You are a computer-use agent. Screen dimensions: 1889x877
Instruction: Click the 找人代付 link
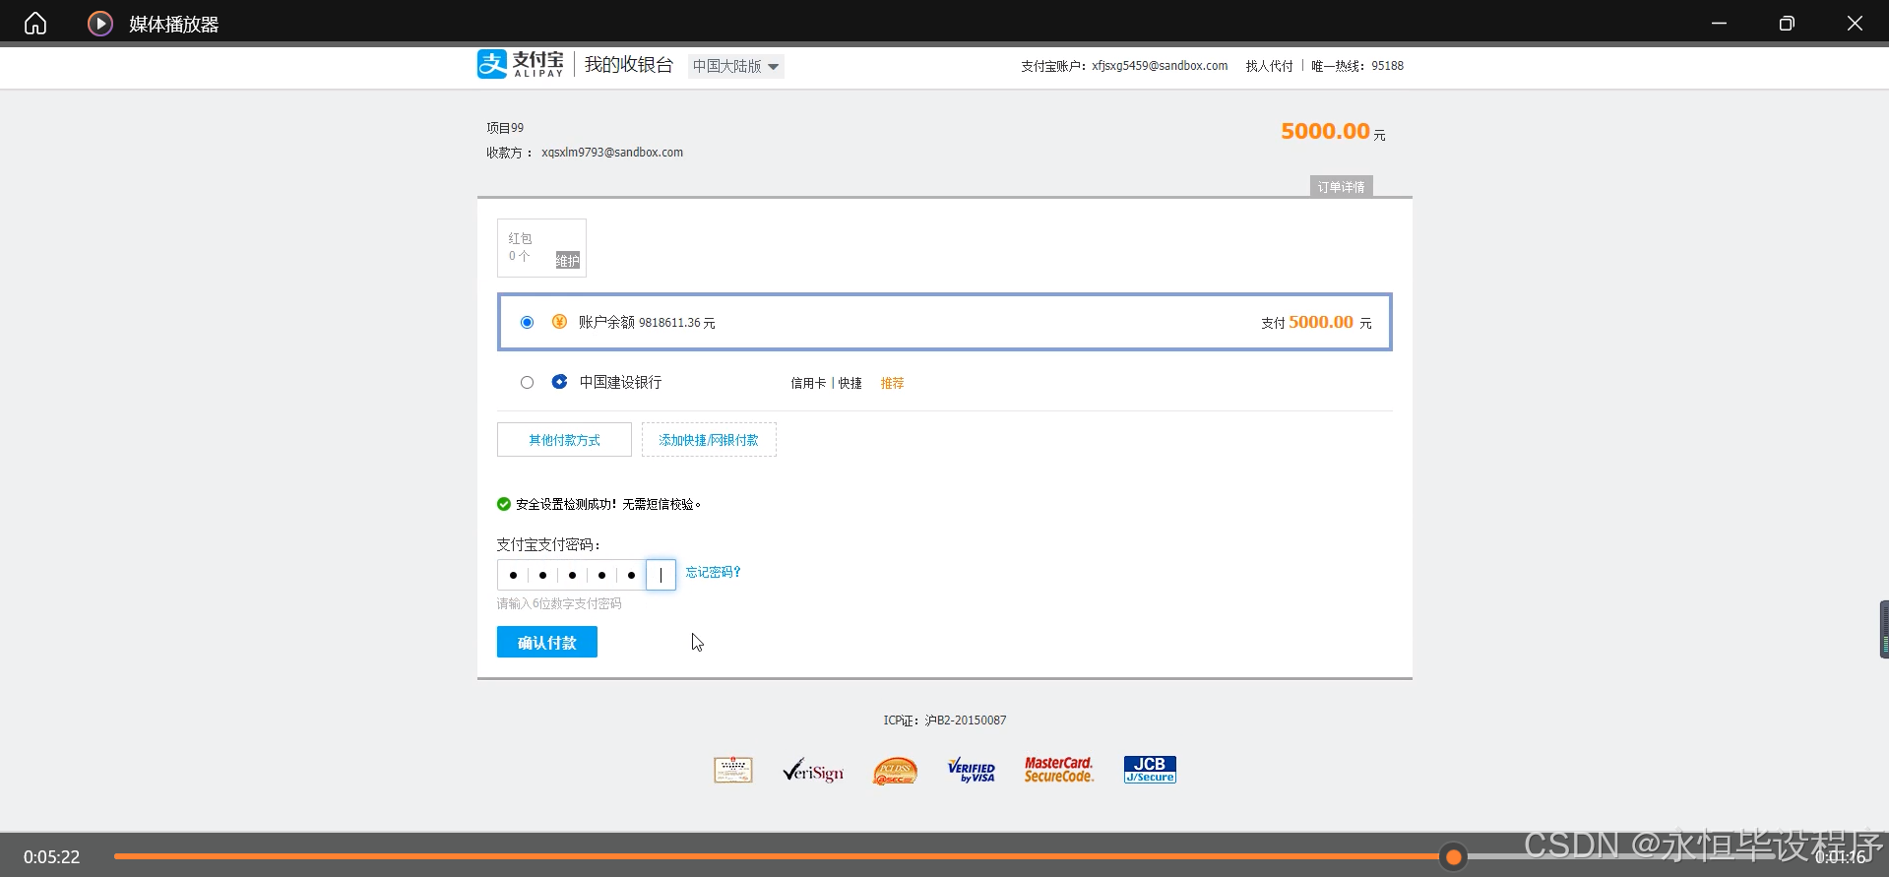(x=1269, y=66)
